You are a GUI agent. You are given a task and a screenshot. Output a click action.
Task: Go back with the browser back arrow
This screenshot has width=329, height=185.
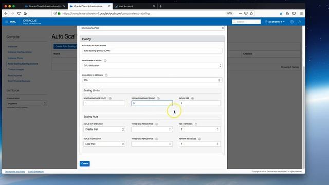[6, 13]
